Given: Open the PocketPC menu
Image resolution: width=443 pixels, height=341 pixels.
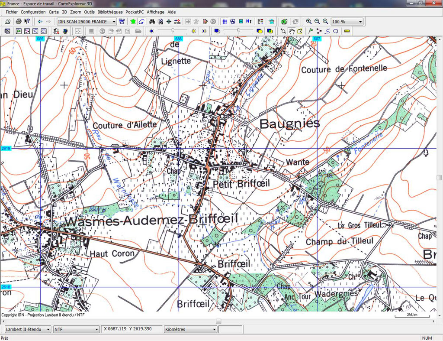Looking at the screenshot, I should point(135,12).
